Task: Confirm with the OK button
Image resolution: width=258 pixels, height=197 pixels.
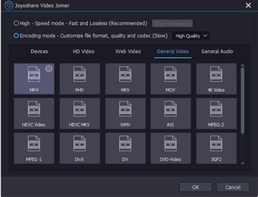Action: coord(195,187)
